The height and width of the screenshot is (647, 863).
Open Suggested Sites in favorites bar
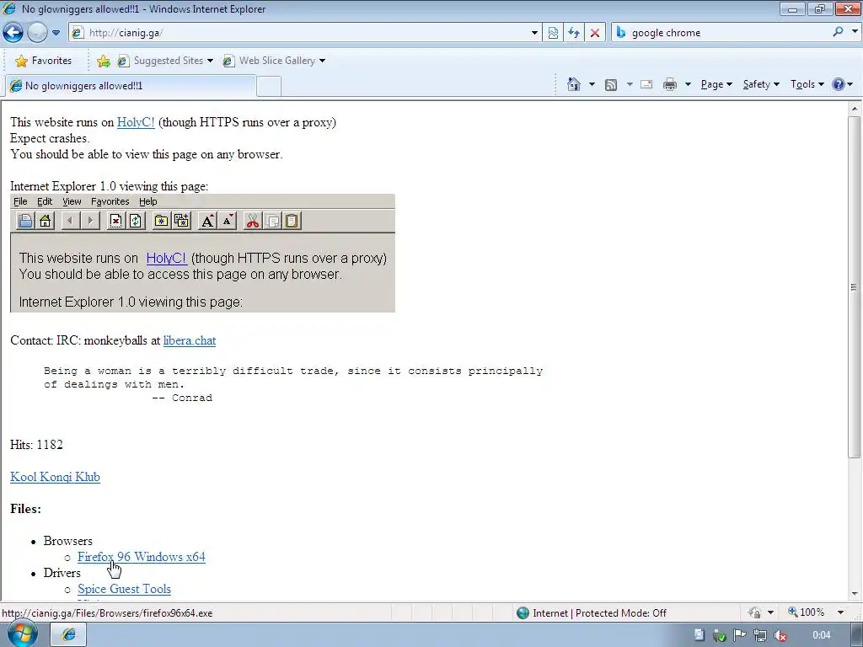[165, 61]
